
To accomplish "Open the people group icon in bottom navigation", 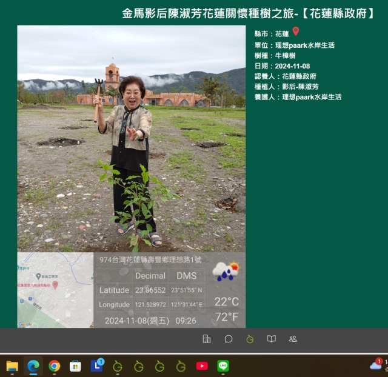I will (293, 339).
